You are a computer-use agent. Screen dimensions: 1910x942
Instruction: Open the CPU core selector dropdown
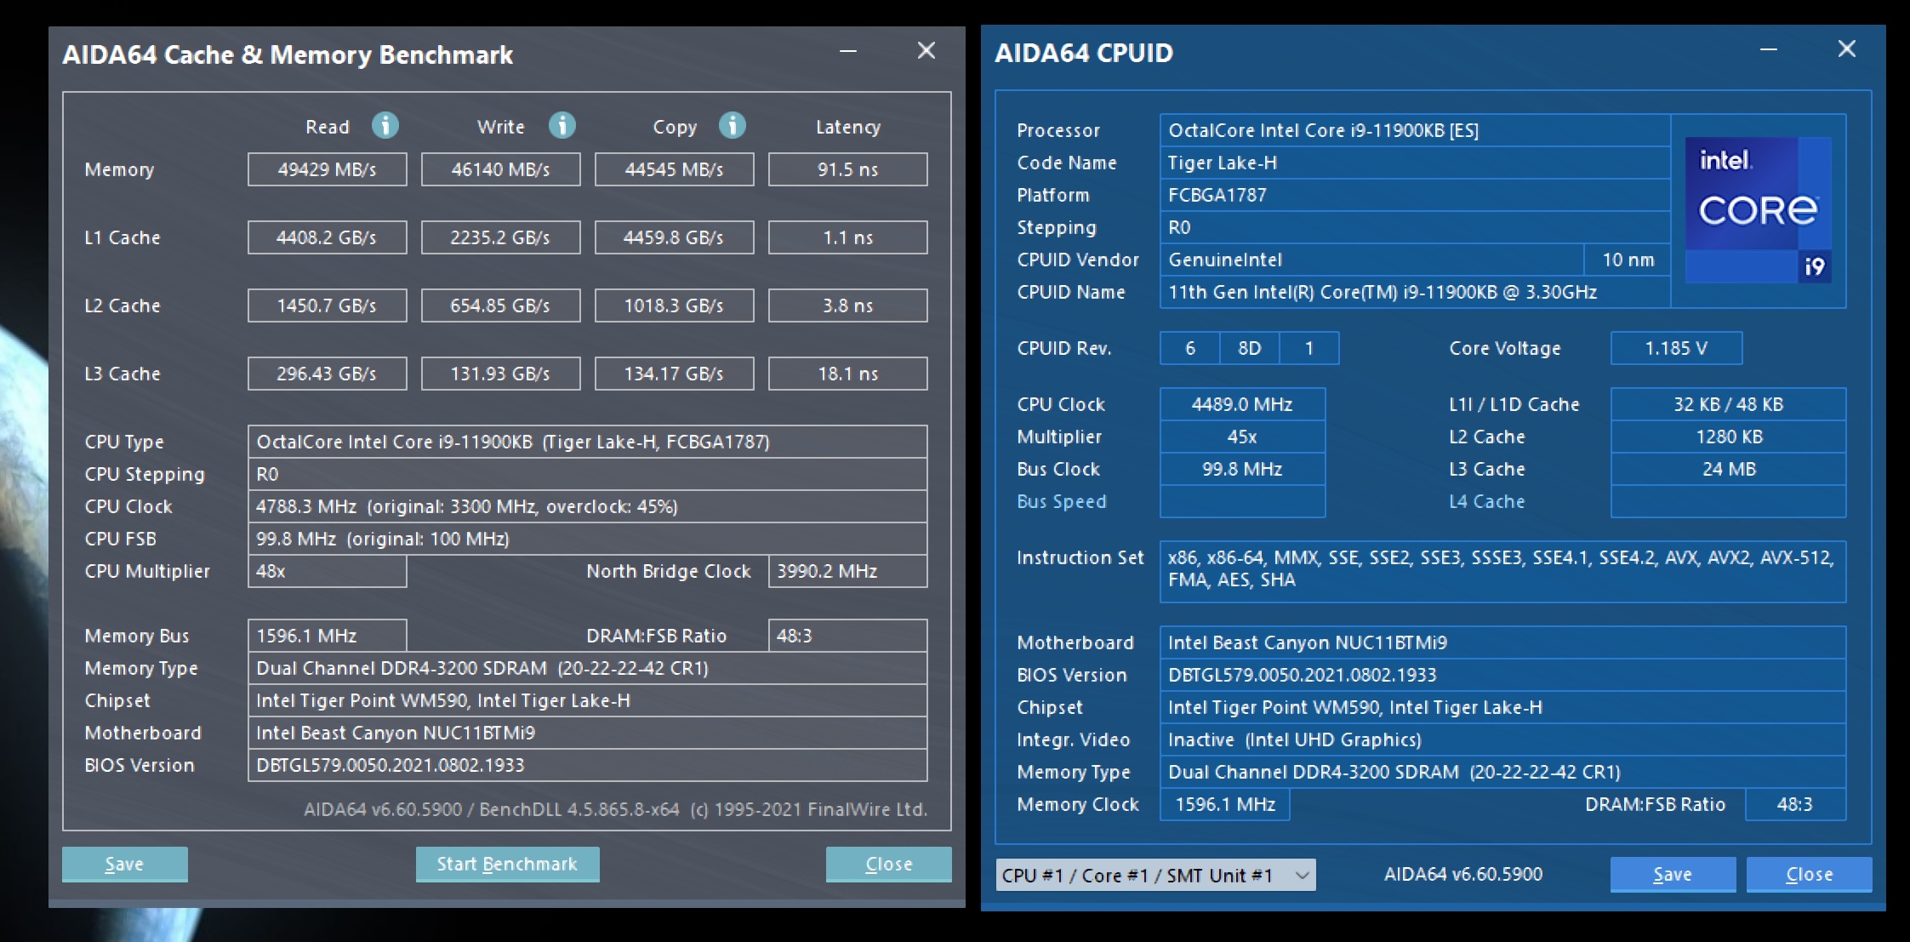(1155, 875)
